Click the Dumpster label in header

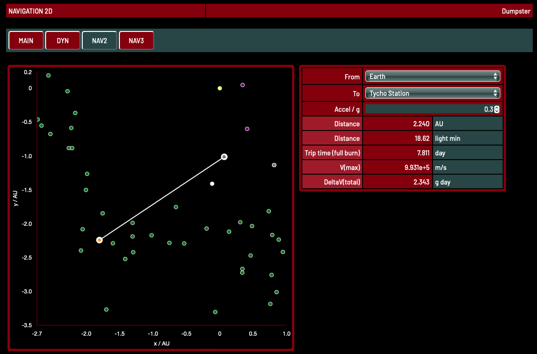tap(516, 11)
